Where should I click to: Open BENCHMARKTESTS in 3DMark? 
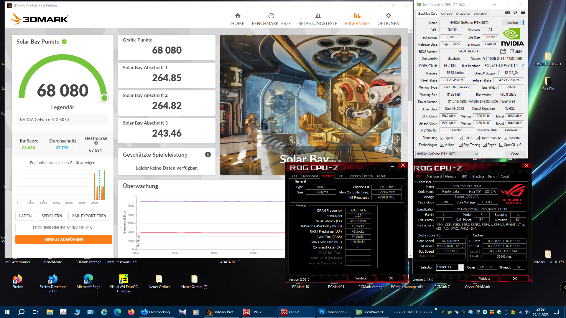click(271, 19)
